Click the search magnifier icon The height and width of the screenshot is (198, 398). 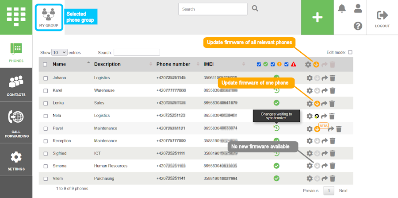coord(255,8)
